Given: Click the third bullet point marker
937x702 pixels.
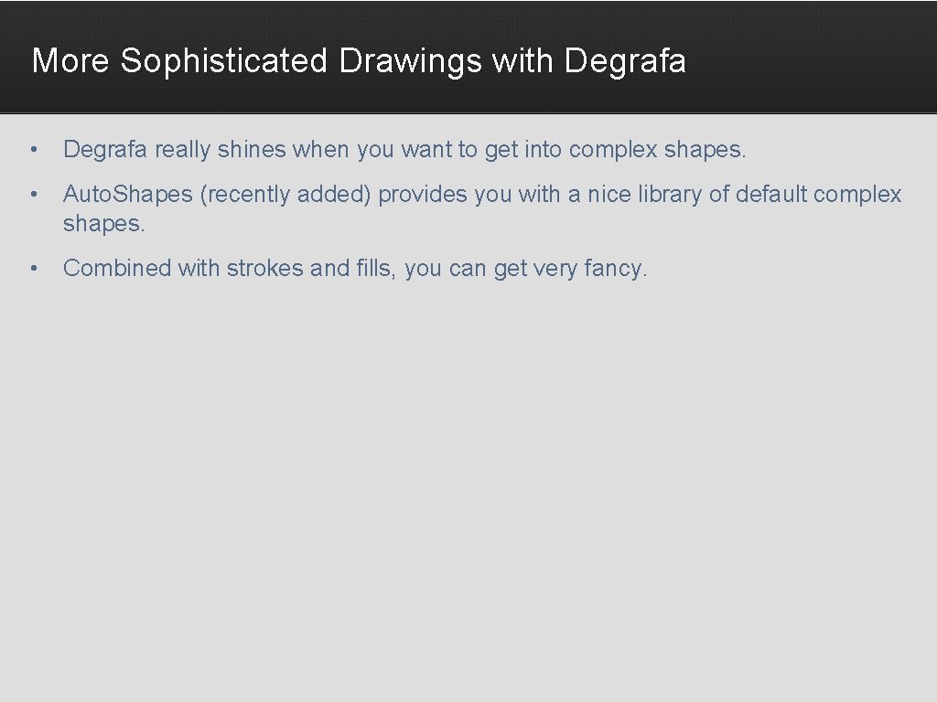Looking at the screenshot, I should 33,269.
